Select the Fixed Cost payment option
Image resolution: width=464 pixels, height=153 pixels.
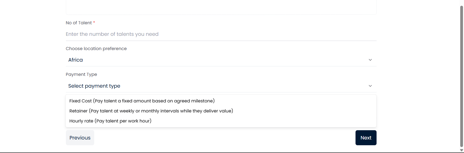(142, 101)
